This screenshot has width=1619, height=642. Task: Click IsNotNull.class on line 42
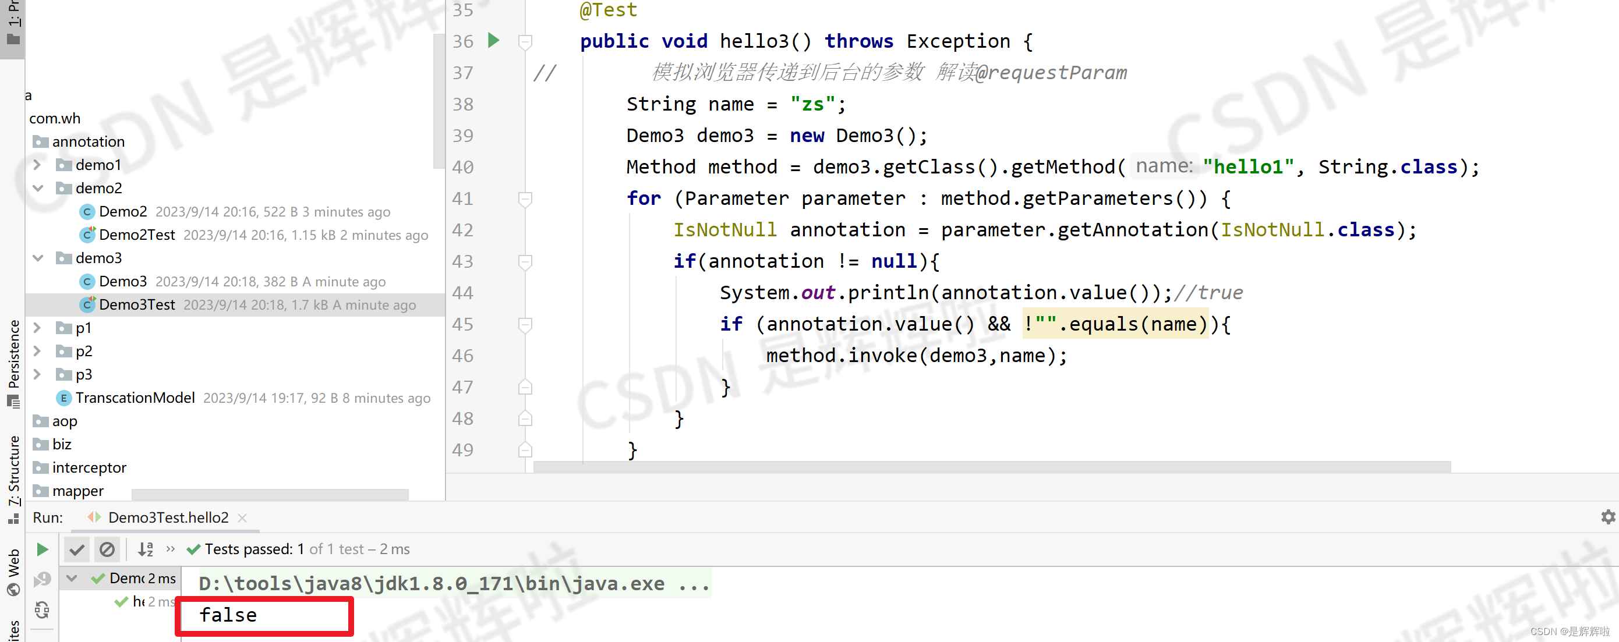click(1307, 230)
